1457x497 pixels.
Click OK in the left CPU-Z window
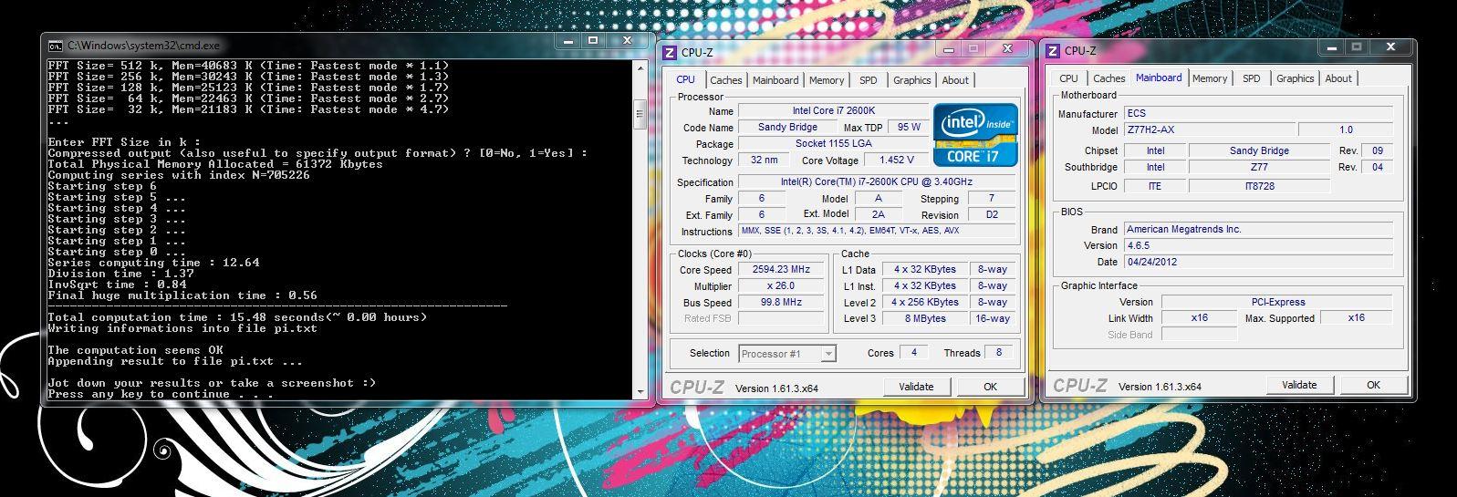(990, 387)
